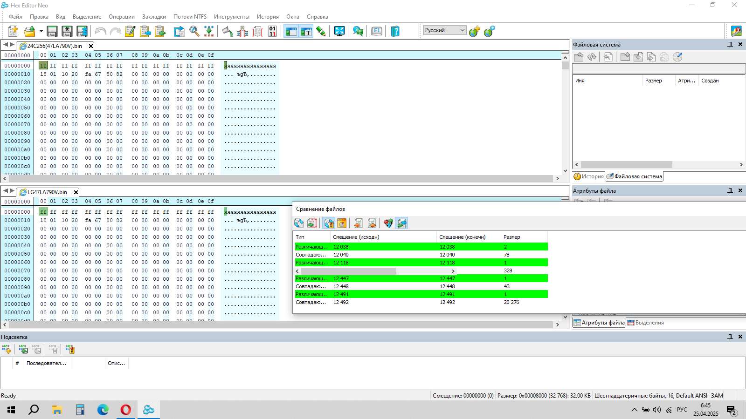
Task: Open the Выделение menu
Action: [x=87, y=17]
